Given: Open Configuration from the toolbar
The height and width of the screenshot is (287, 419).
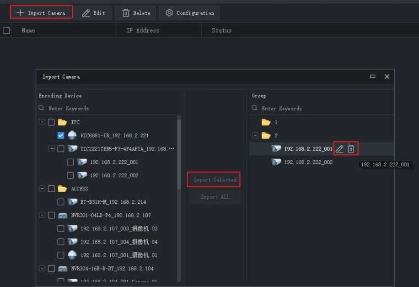Looking at the screenshot, I should 189,13.
